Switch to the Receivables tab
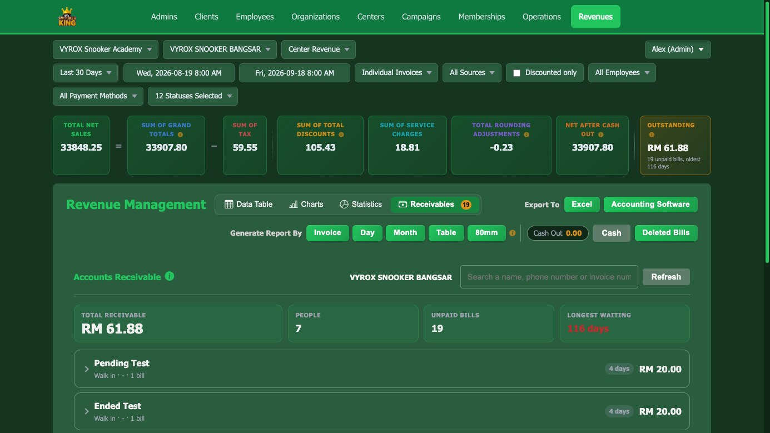770x433 pixels. click(x=435, y=205)
